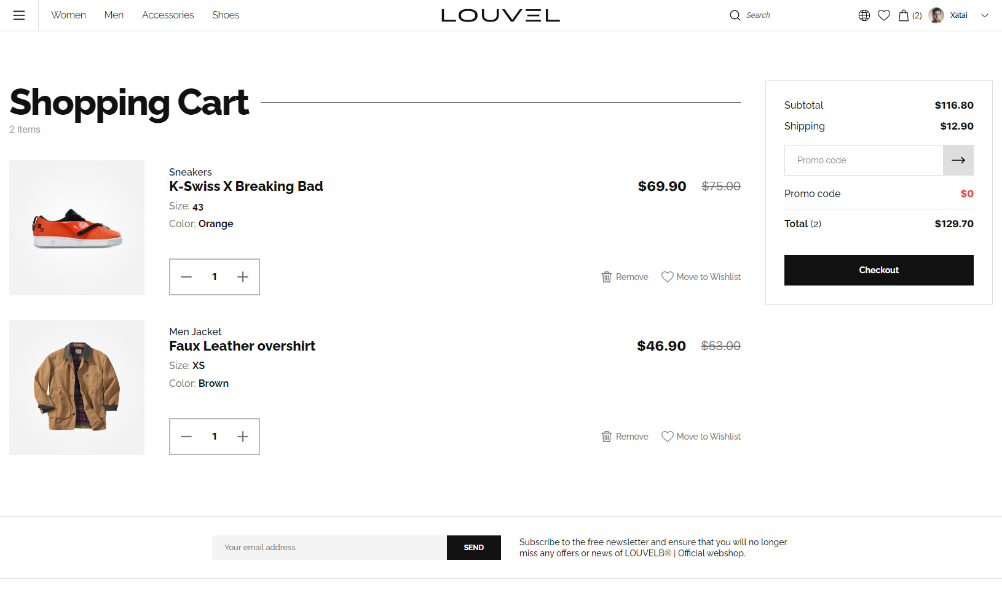1002x614 pixels.
Task: Expand the account dropdown chevron
Action: pos(985,15)
